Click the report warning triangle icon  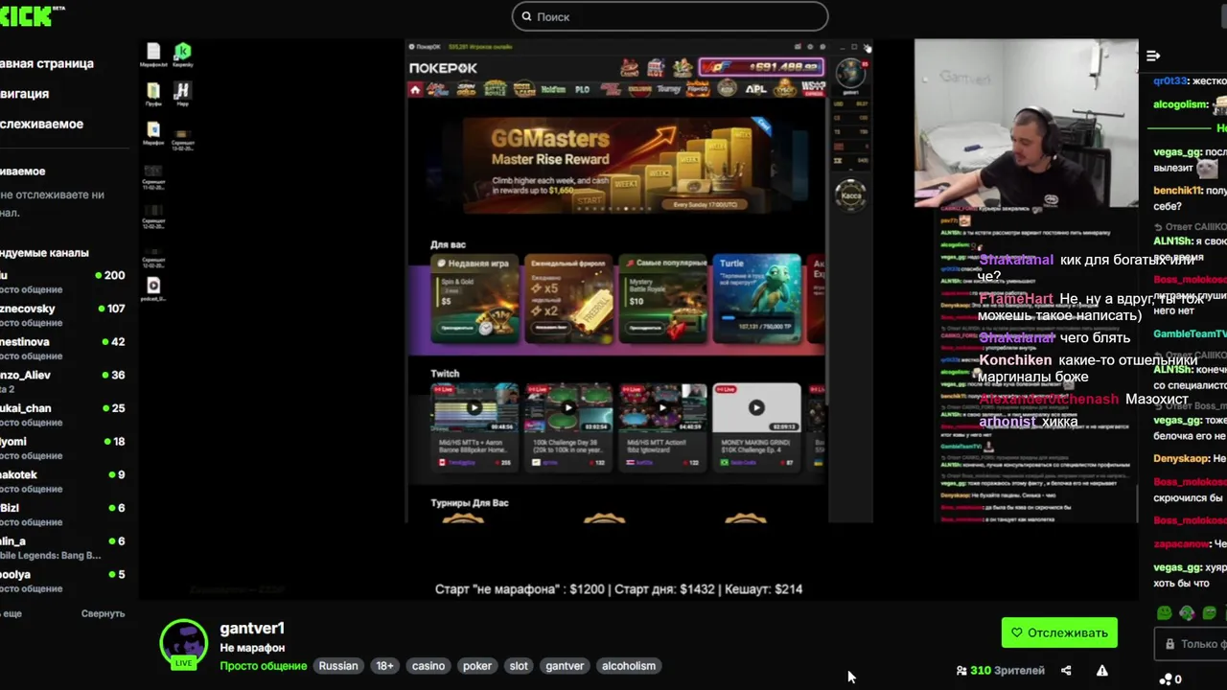tap(1102, 671)
